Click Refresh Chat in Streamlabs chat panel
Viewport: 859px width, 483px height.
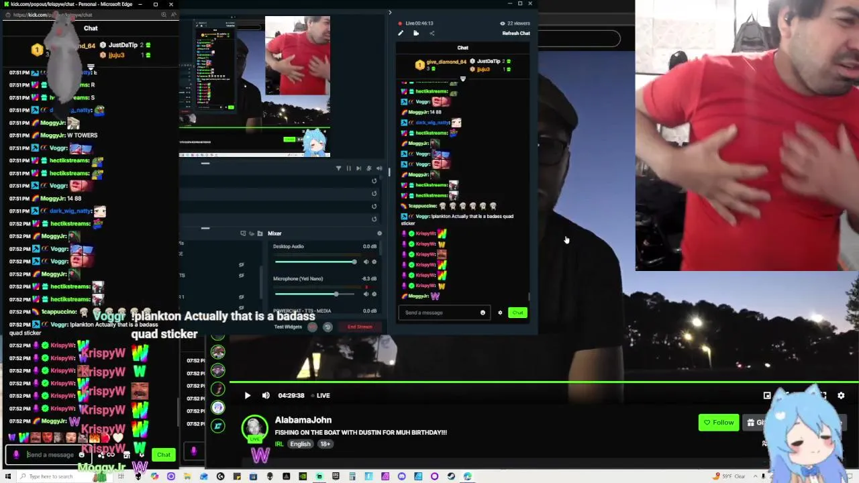coord(516,33)
